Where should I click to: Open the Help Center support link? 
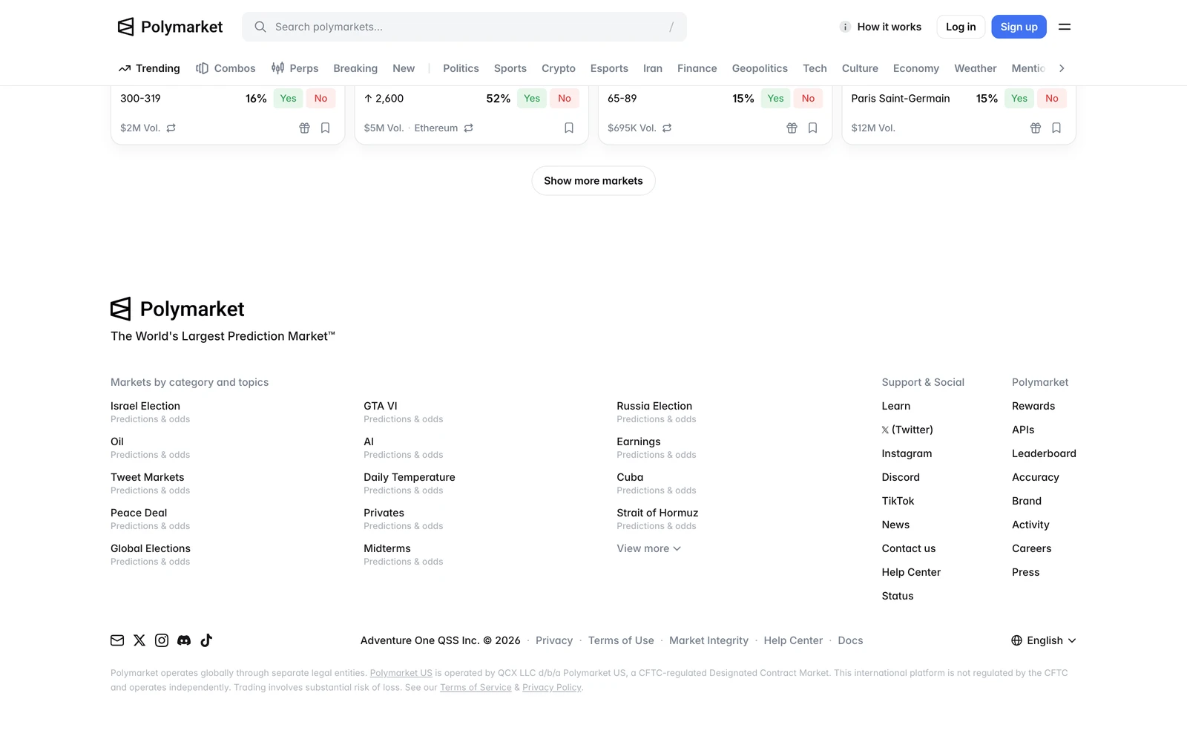coord(911,572)
